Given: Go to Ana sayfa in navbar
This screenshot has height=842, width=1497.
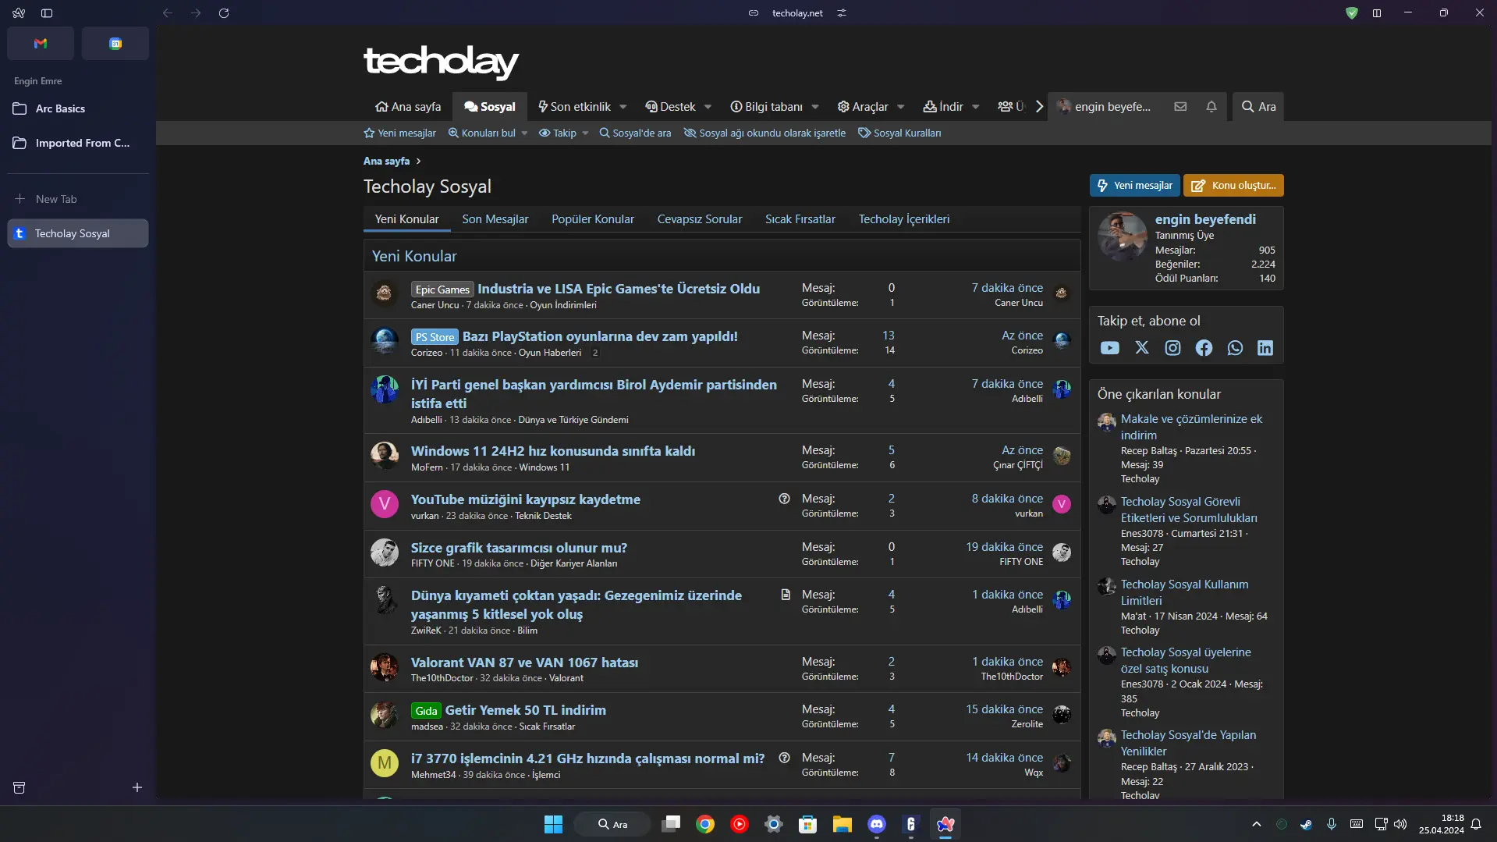Looking at the screenshot, I should (x=408, y=107).
